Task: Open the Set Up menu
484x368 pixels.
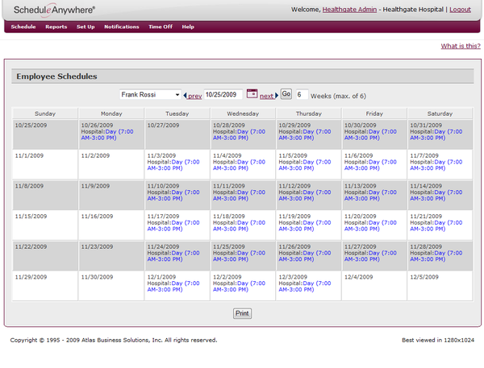Action: (x=86, y=27)
